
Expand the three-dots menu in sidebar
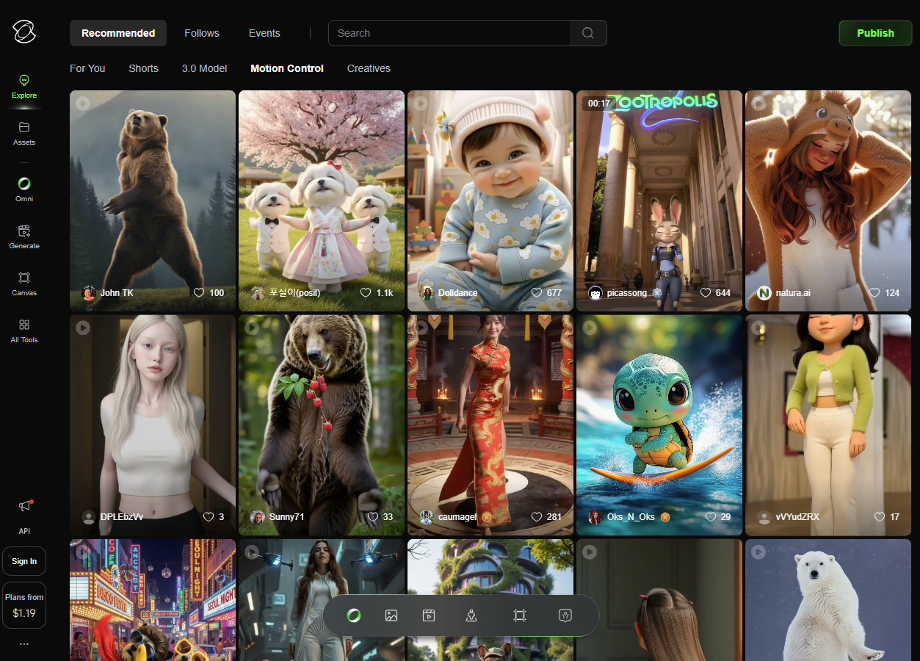tap(24, 644)
